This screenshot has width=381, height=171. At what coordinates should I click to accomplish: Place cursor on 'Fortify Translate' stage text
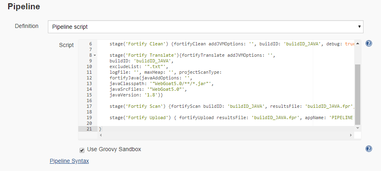(x=192, y=55)
